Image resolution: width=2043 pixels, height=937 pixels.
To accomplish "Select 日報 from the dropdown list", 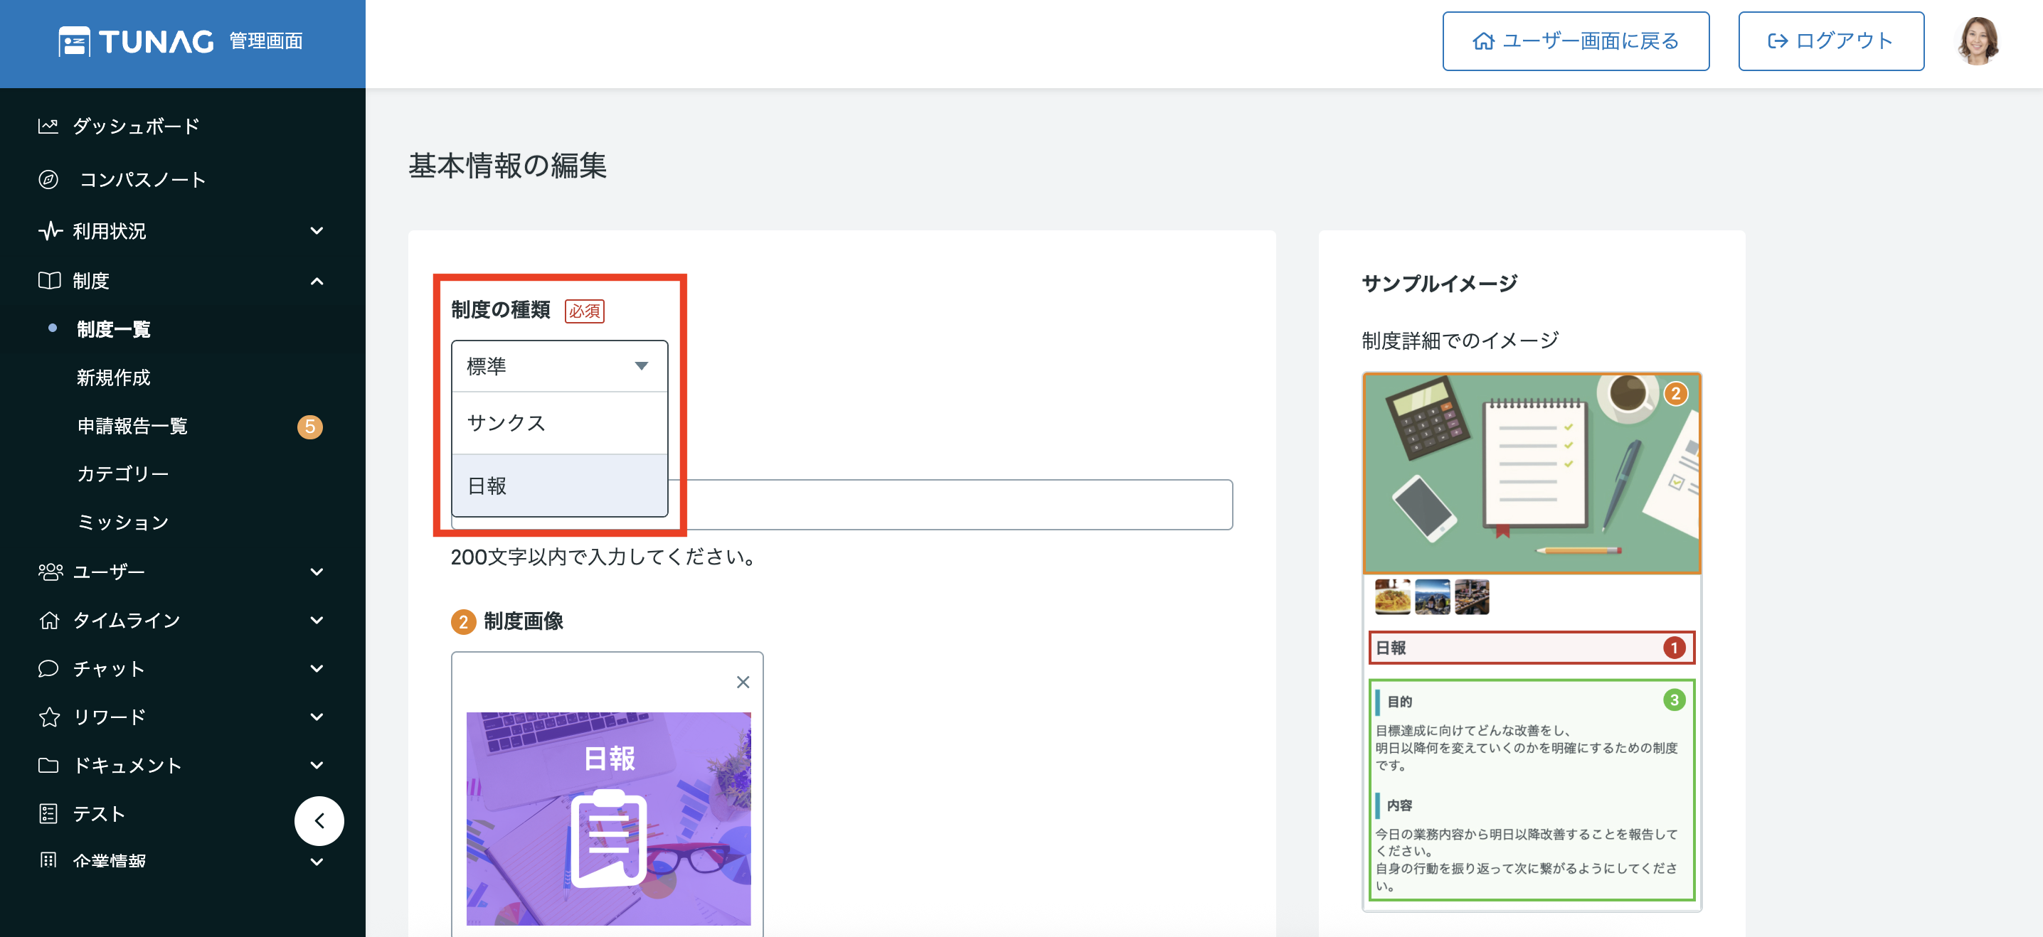I will [559, 485].
